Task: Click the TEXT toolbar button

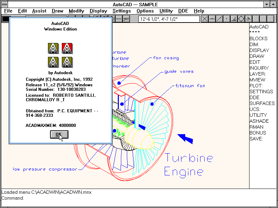Action: [x=126, y=19]
